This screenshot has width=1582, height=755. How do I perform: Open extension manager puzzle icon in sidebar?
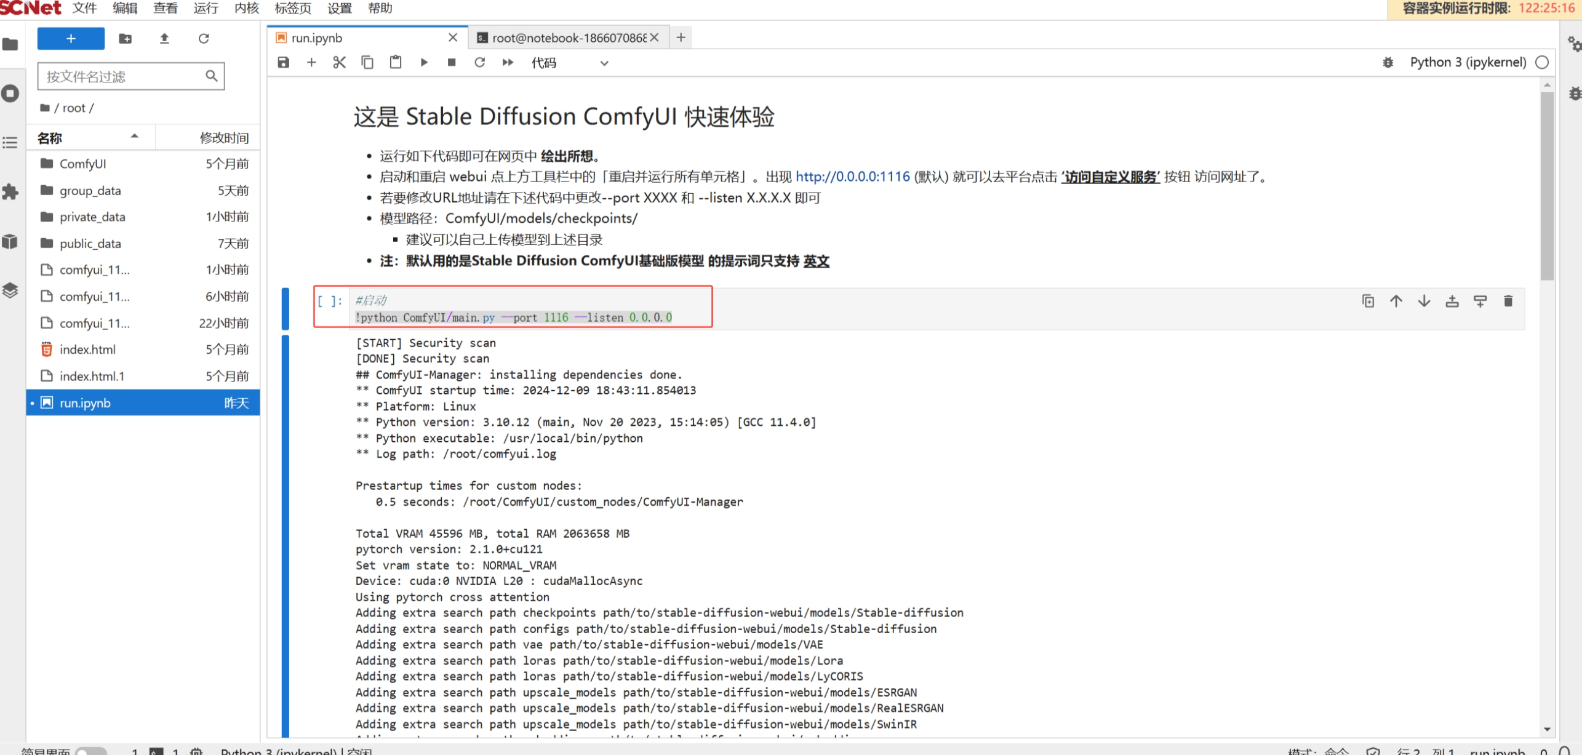coord(10,192)
